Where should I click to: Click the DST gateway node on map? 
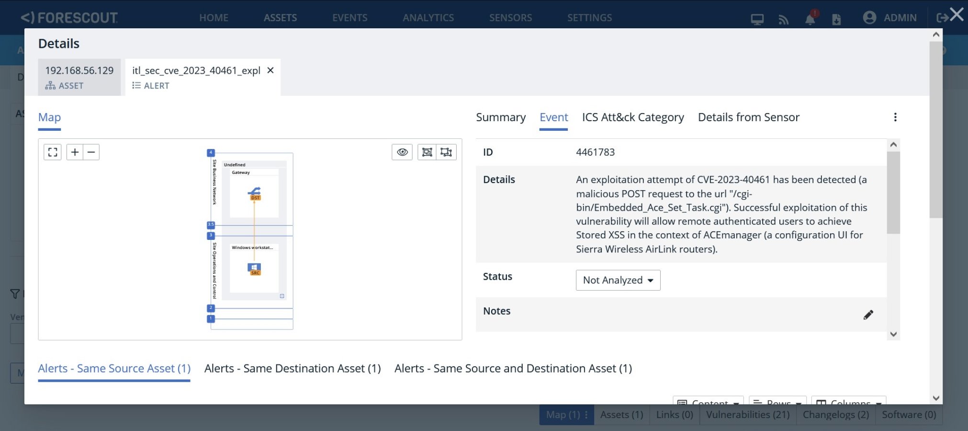255,193
